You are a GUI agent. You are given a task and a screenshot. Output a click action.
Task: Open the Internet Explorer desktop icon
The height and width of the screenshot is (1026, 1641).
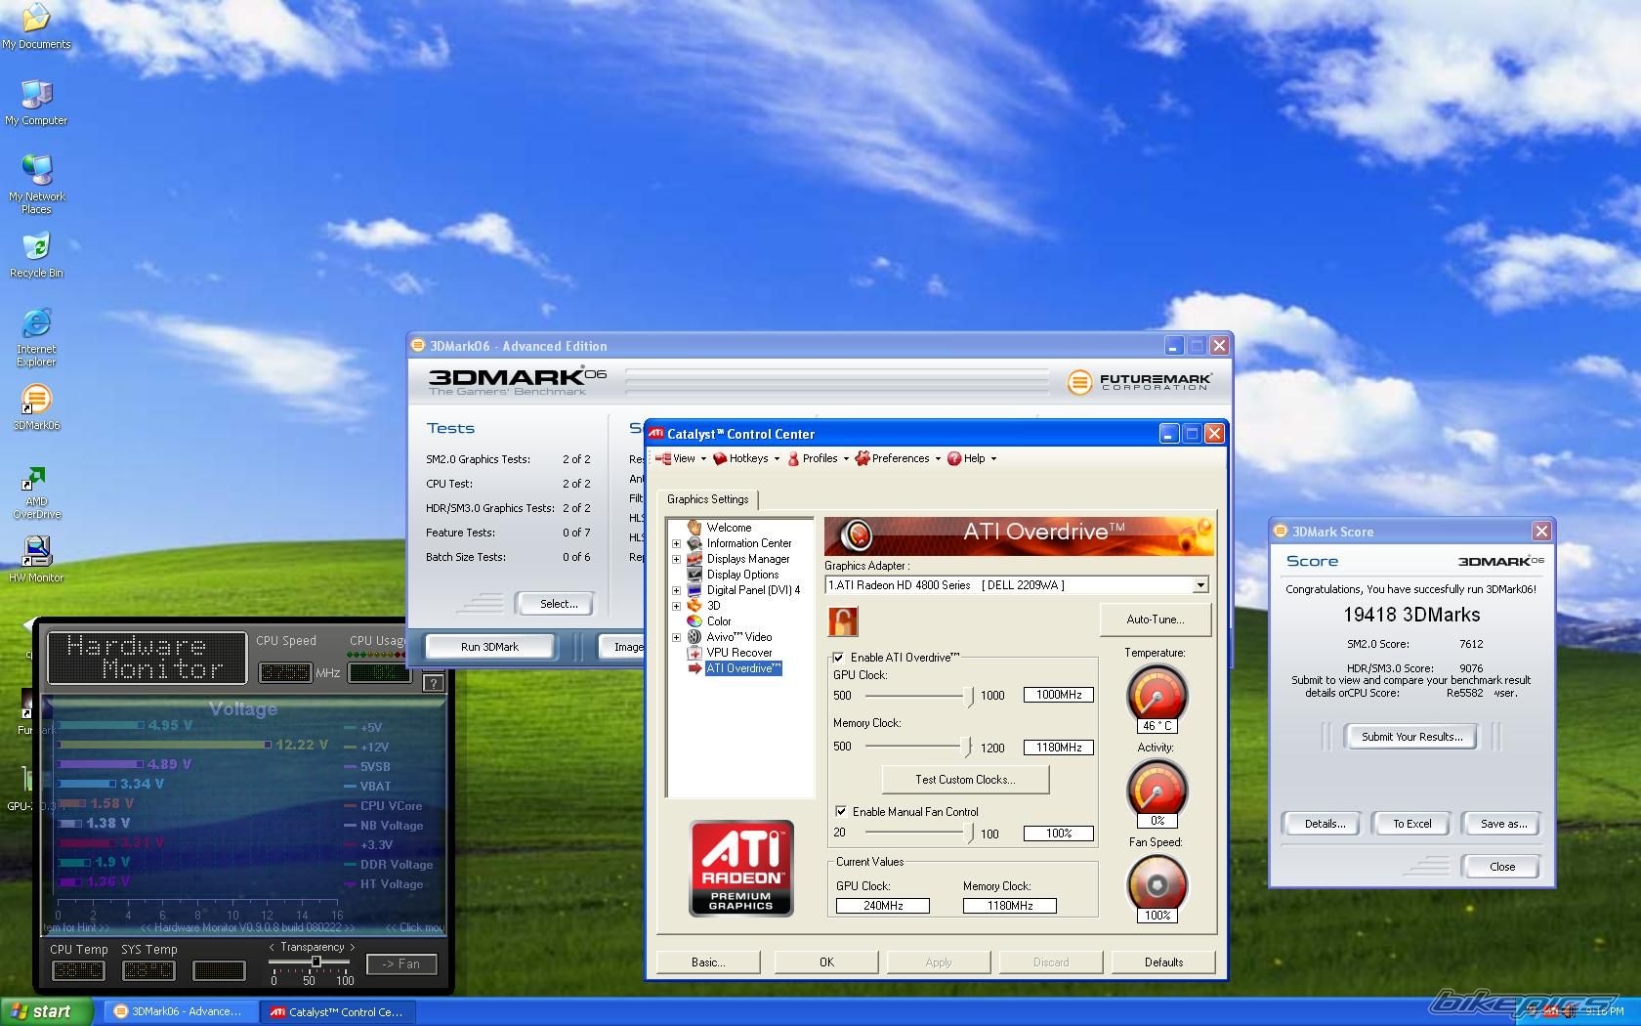click(36, 323)
